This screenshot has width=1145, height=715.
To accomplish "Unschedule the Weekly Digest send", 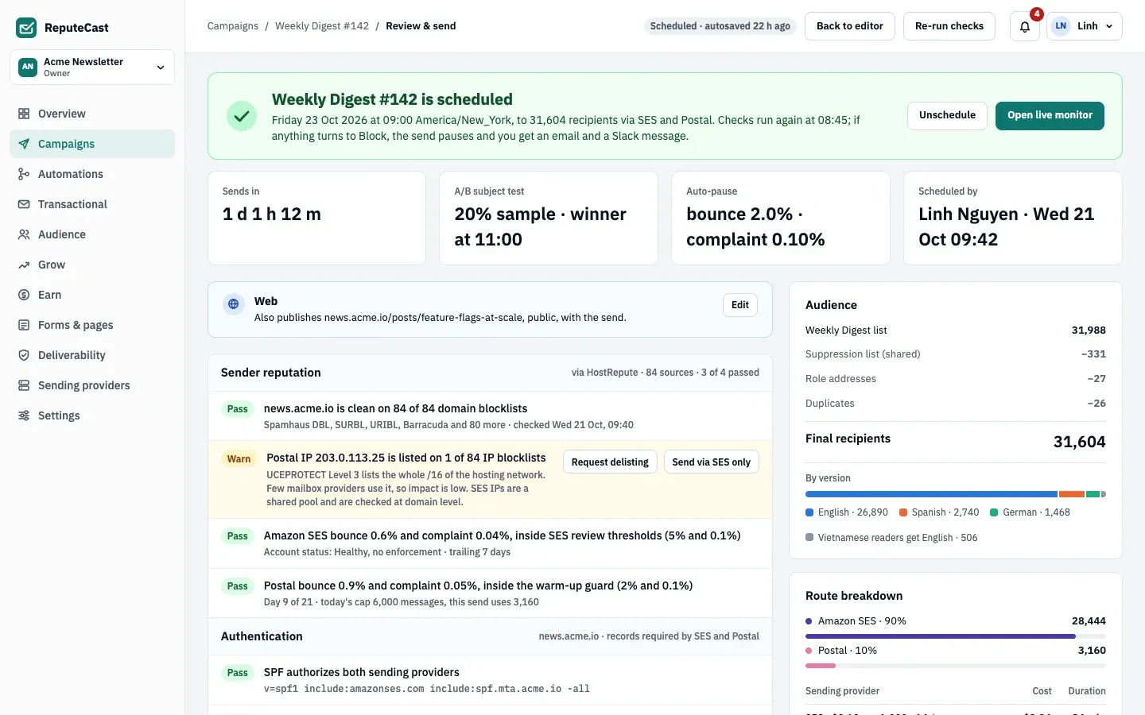I will 947,115.
